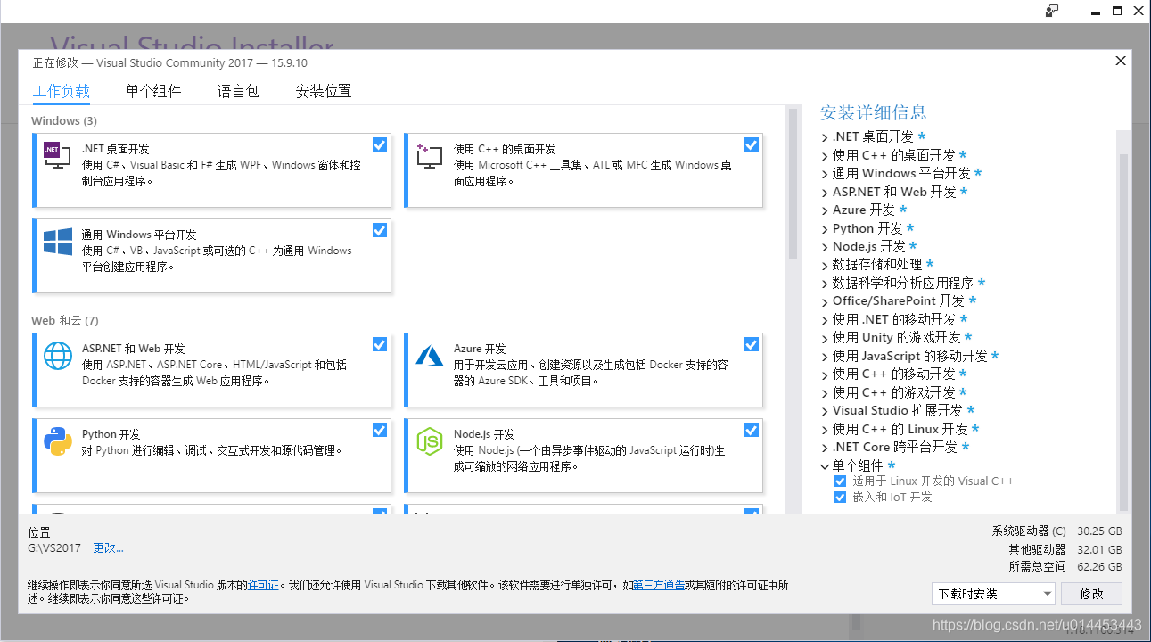Expand 数据存储和处理 details
The width and height of the screenshot is (1151, 642).
pyautogui.click(x=825, y=266)
